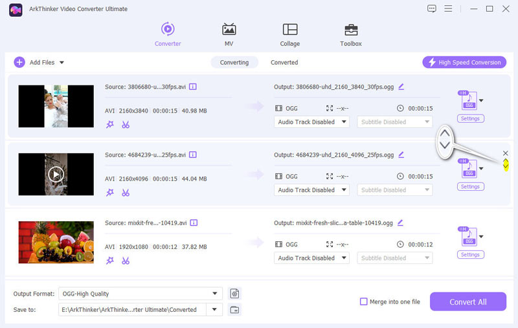Show the Converting list tab

pyautogui.click(x=234, y=62)
